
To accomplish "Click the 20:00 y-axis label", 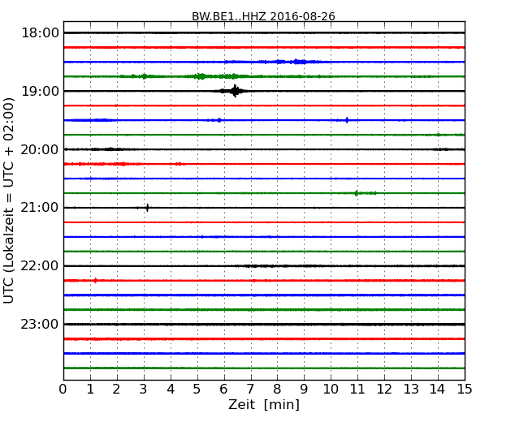I will click(40, 149).
